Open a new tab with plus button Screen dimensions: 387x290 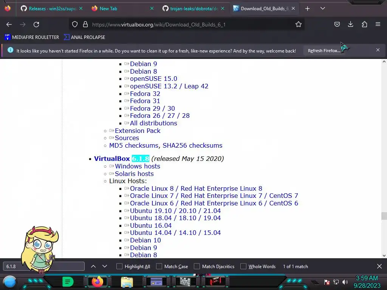click(x=308, y=9)
